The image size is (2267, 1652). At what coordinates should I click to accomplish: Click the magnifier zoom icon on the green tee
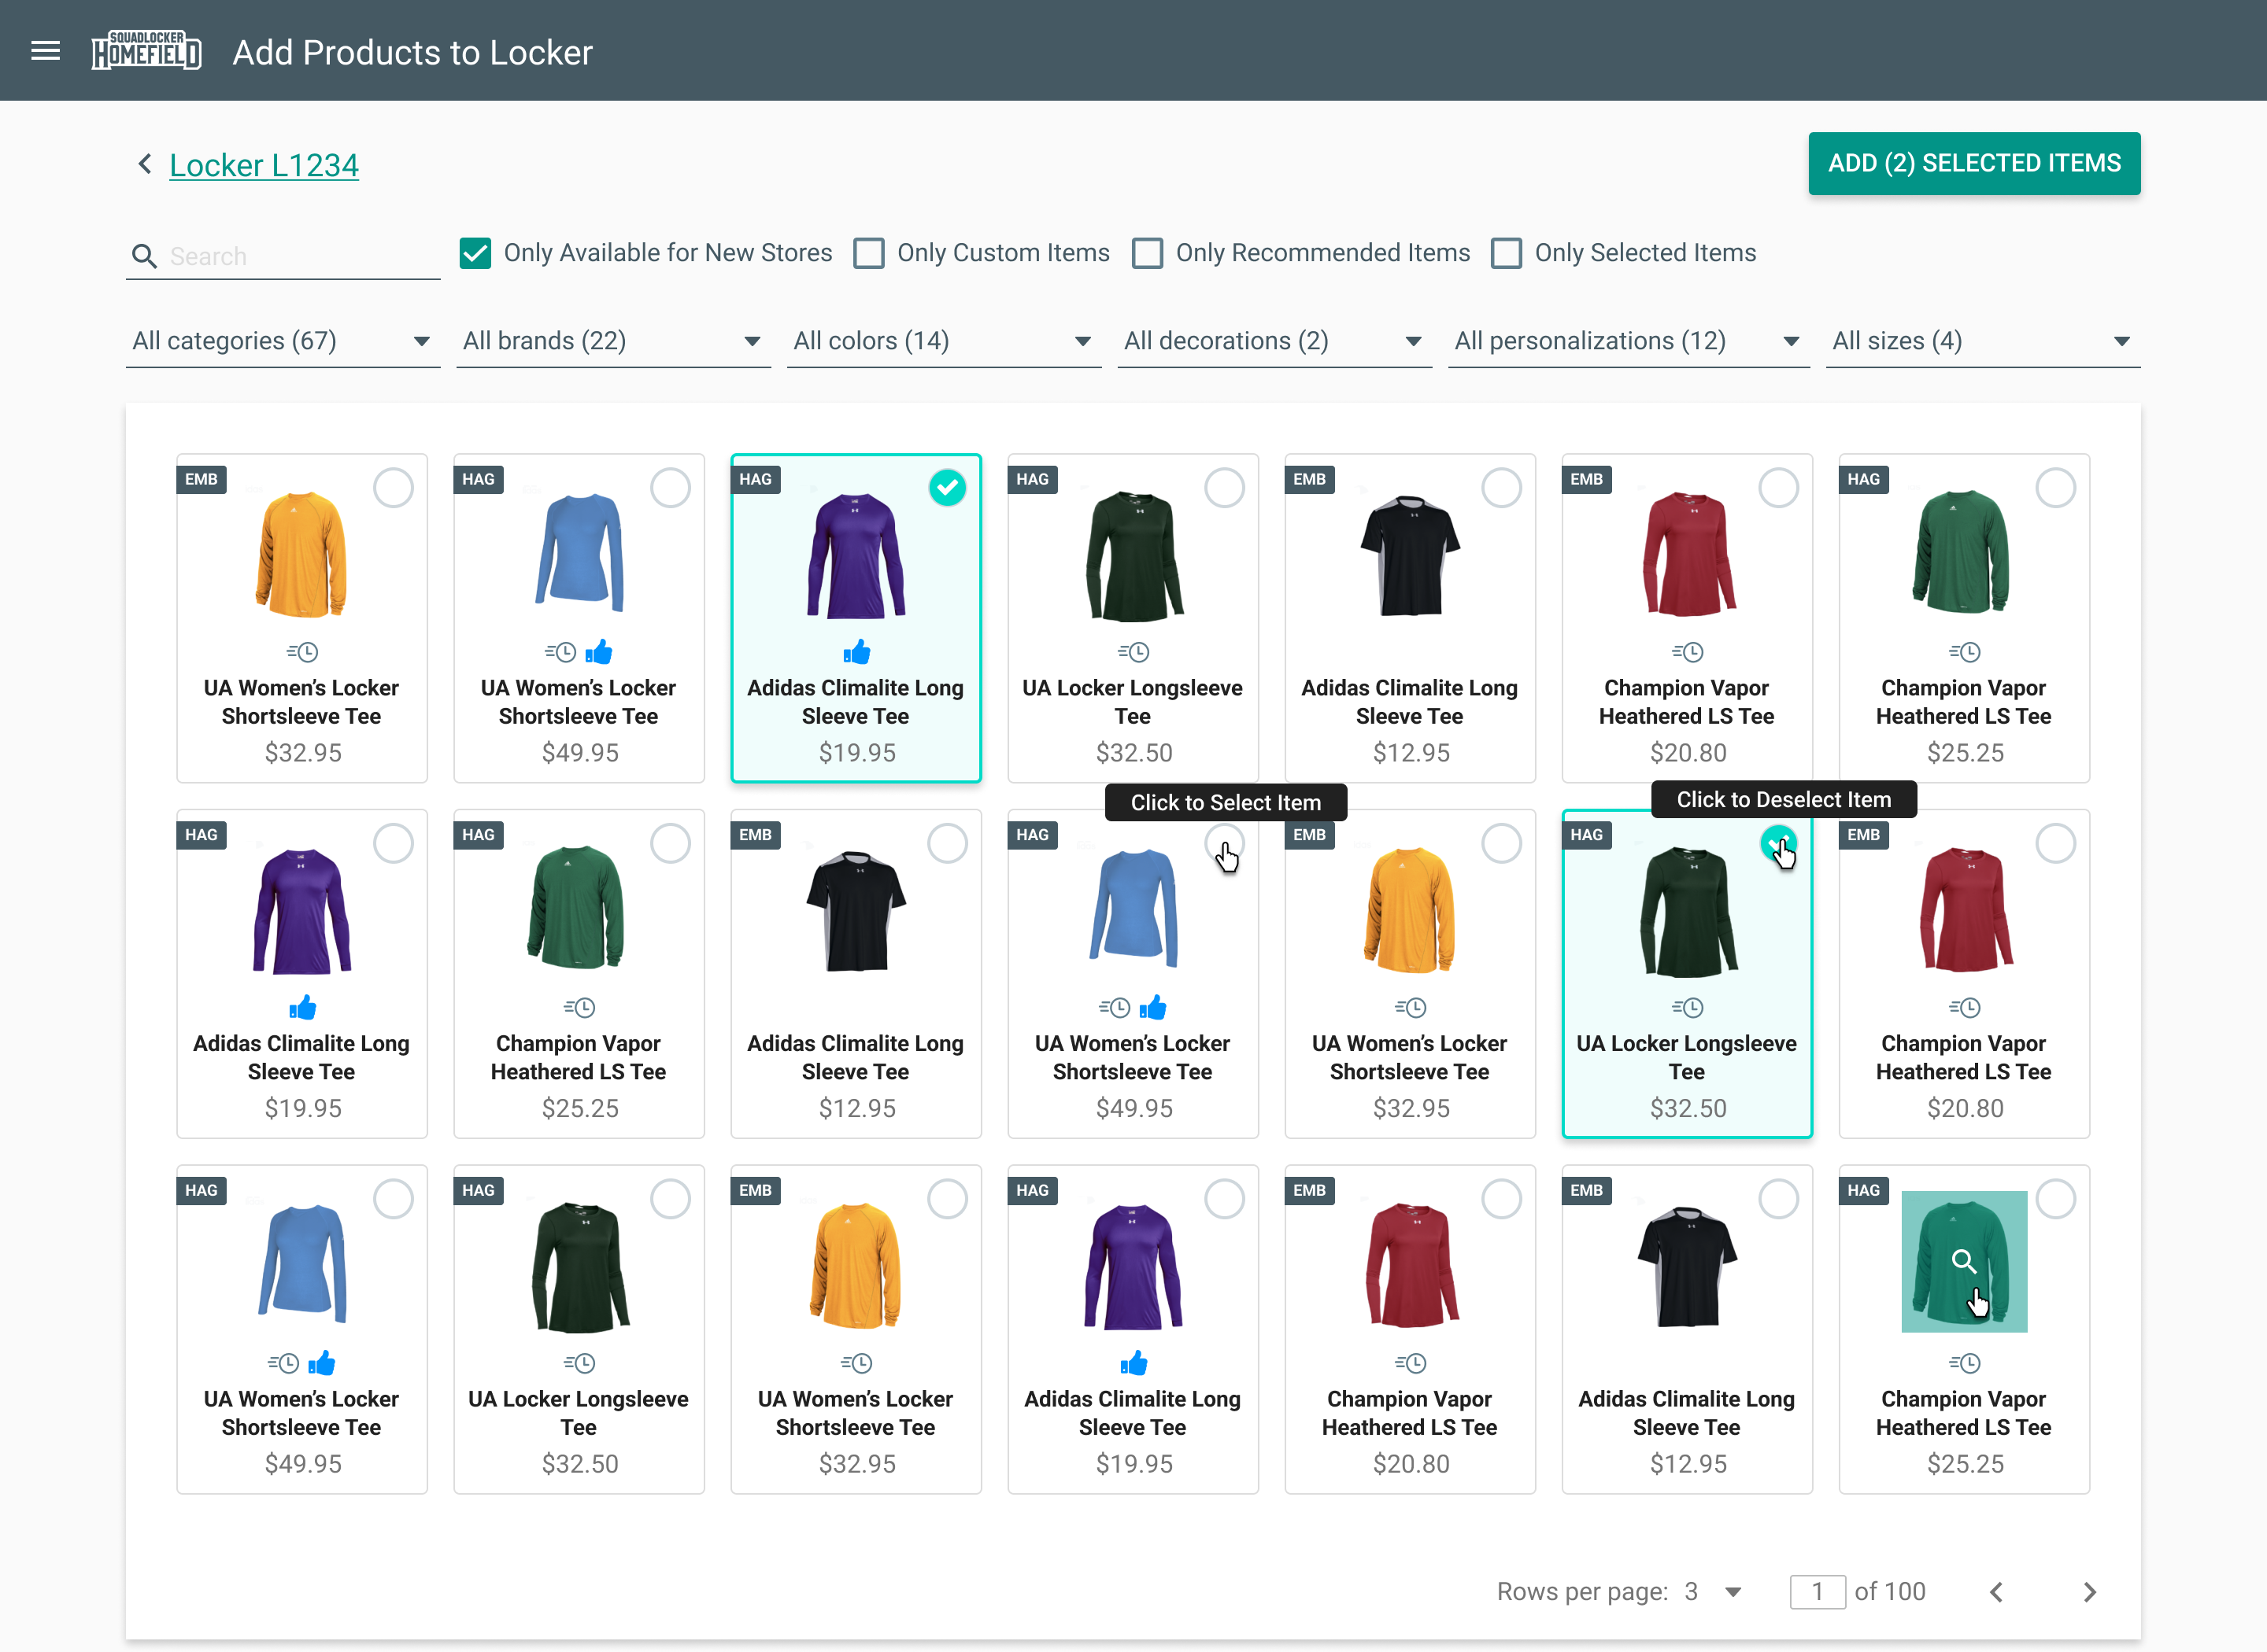1963,1261
